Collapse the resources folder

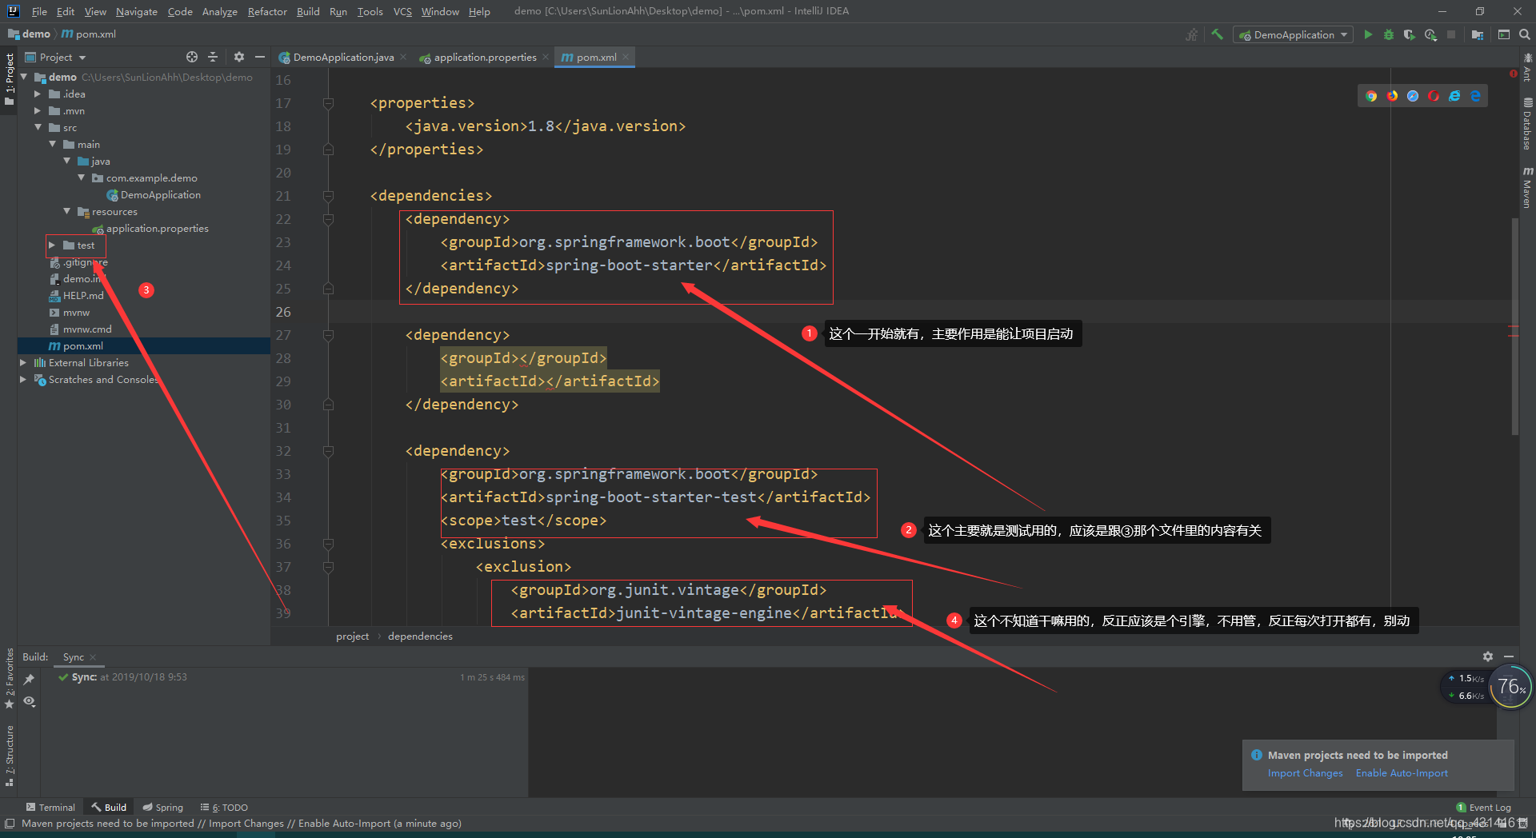click(x=66, y=212)
